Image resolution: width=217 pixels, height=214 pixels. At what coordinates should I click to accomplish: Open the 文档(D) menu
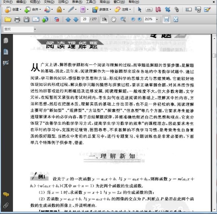(49, 2)
